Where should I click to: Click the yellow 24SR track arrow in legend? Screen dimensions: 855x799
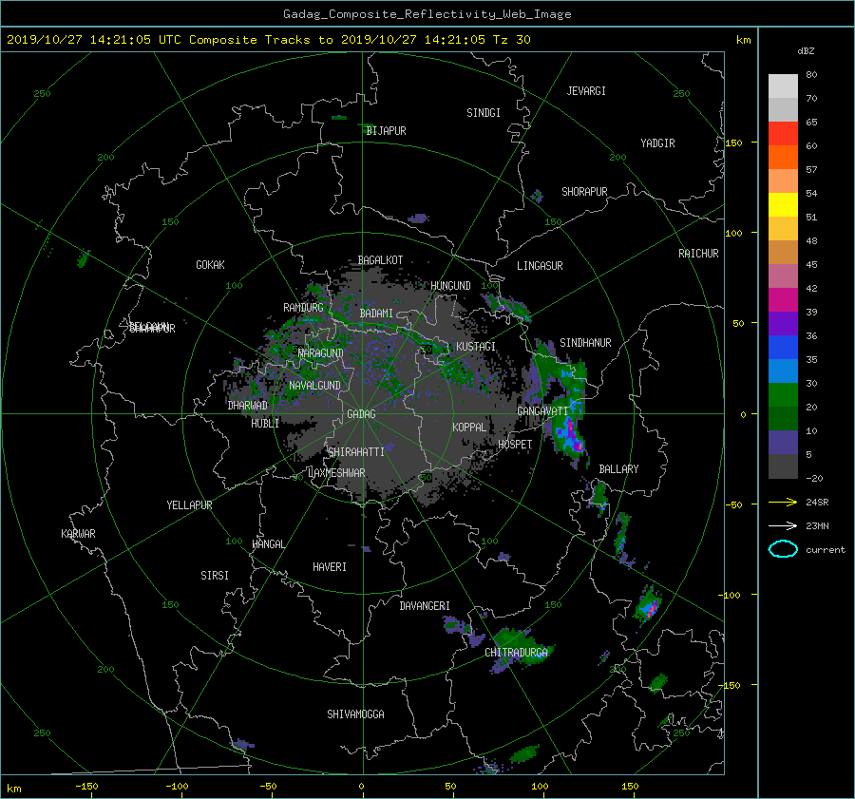coord(783,503)
